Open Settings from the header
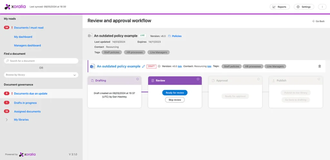The width and height of the screenshot is (330, 160). [x=304, y=7]
